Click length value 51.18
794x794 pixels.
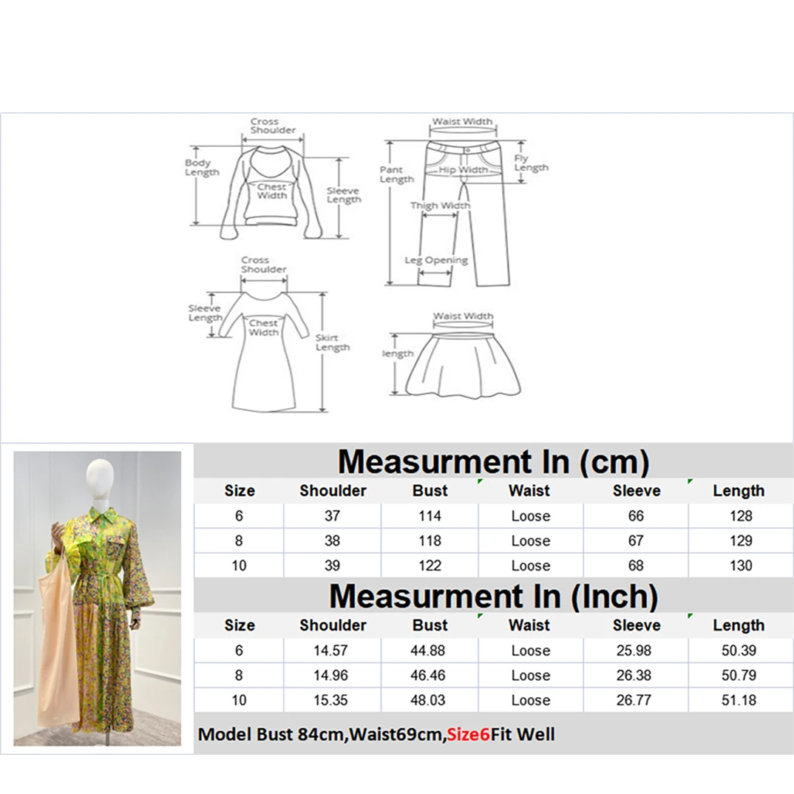coord(739,700)
